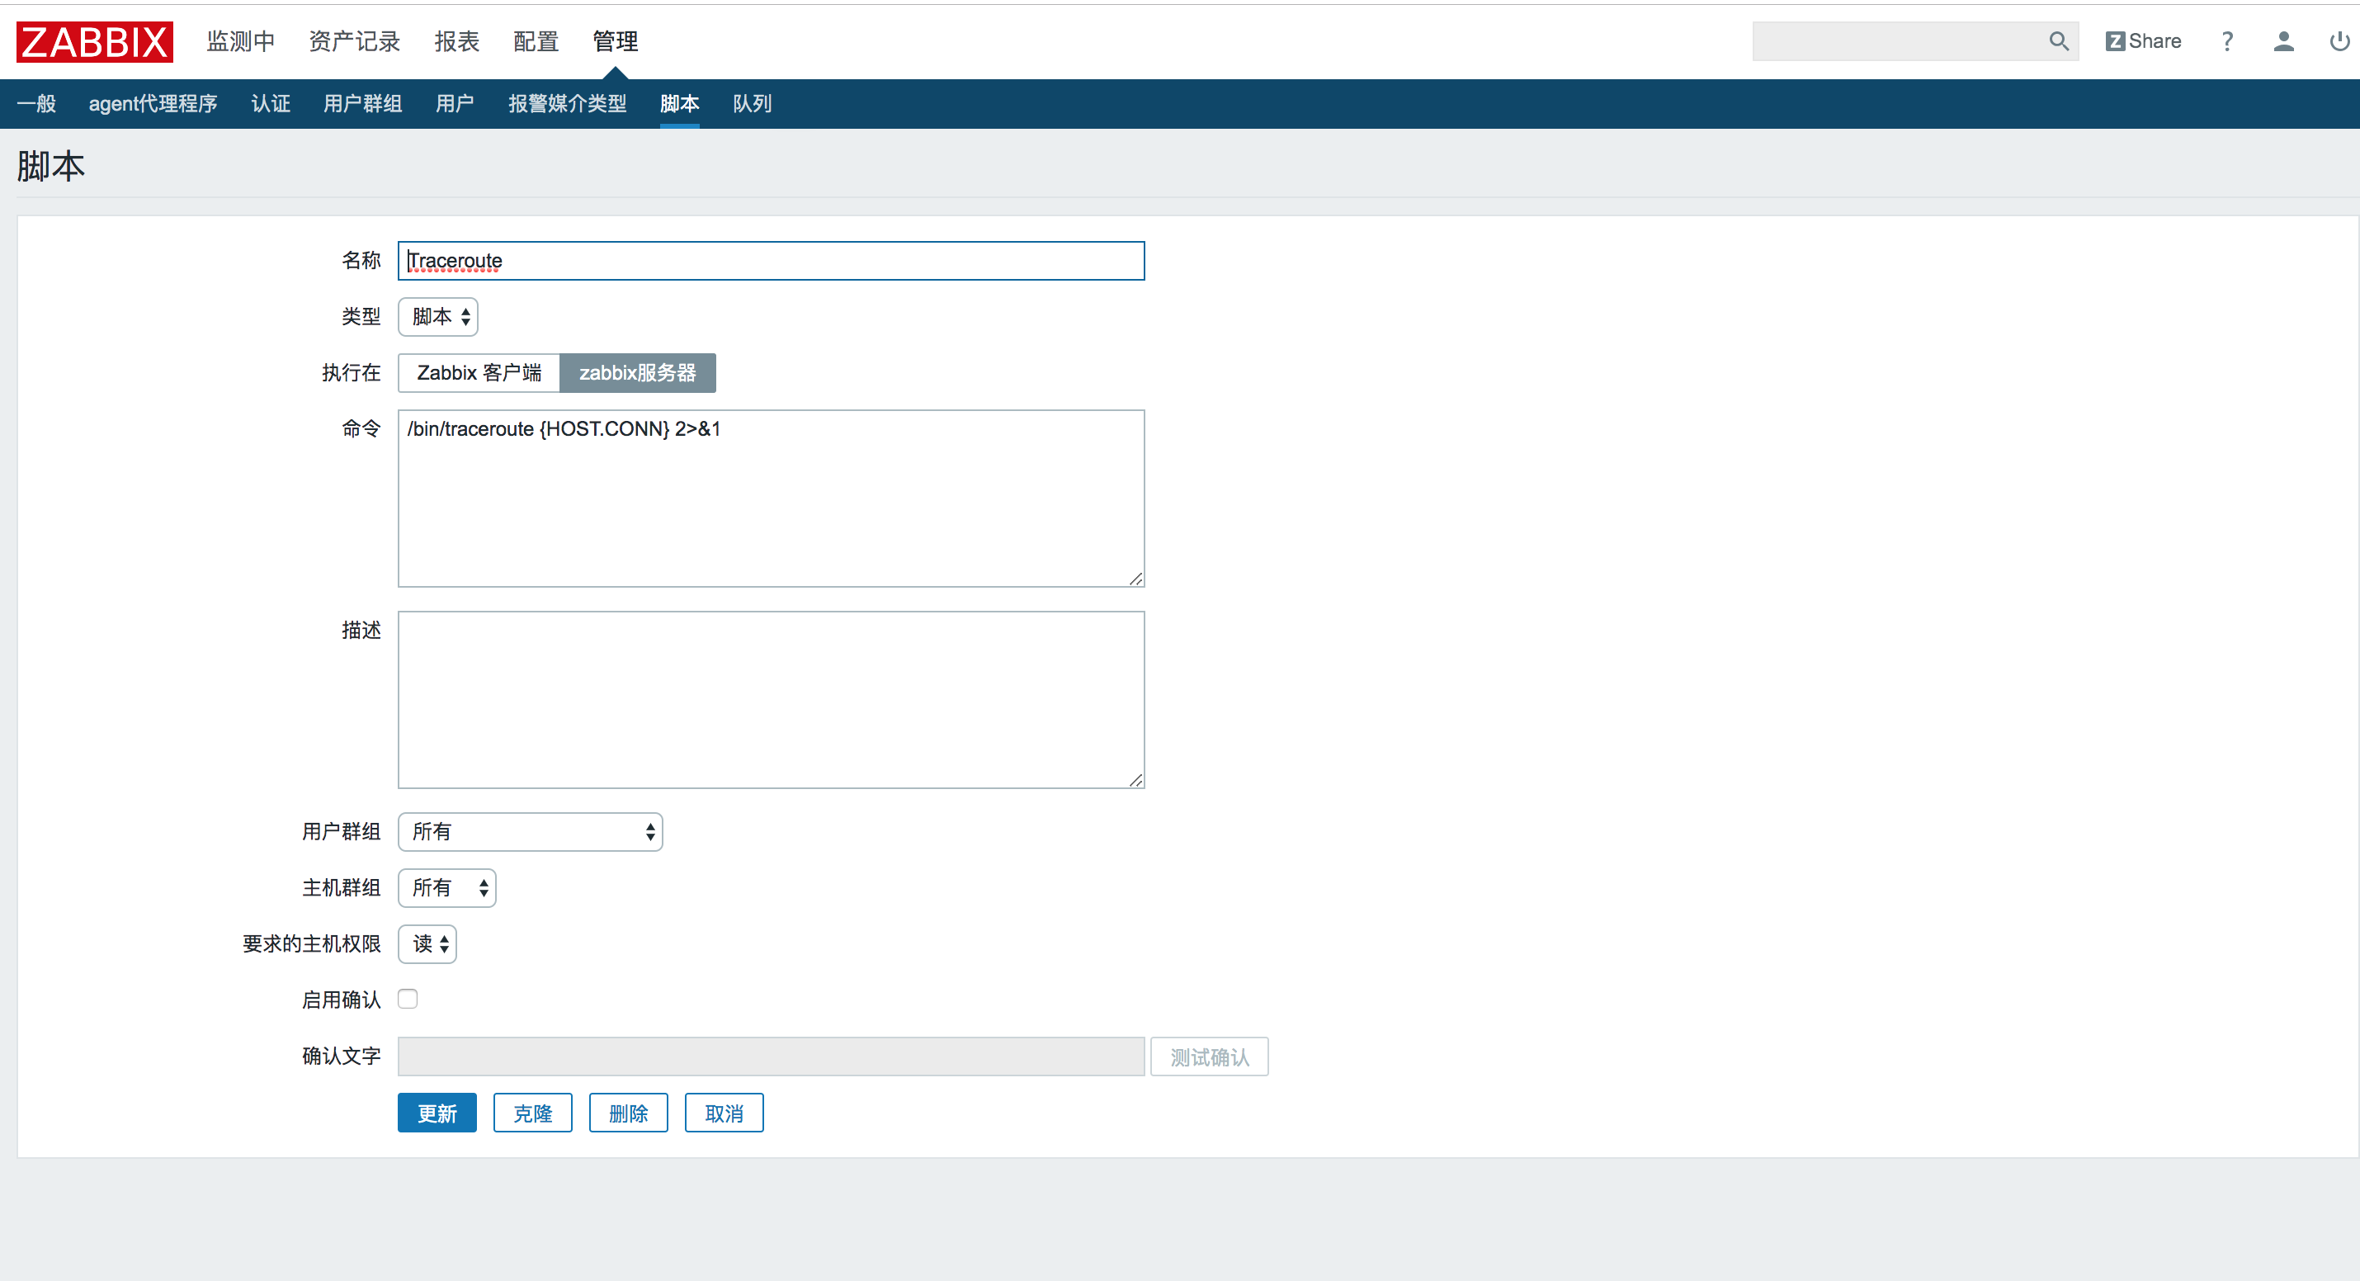
Task: Go to the 队列 submenu
Action: point(753,103)
